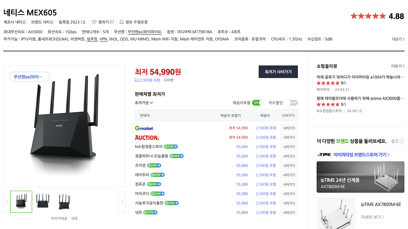The image size is (408, 229).
Task: Click 사러가기 for 넷유 row
Action: [x=289, y=212]
